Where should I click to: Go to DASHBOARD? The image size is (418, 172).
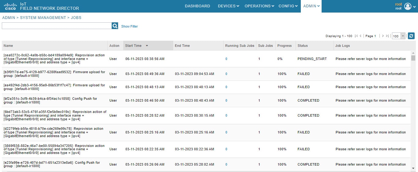pyautogui.click(x=197, y=6)
